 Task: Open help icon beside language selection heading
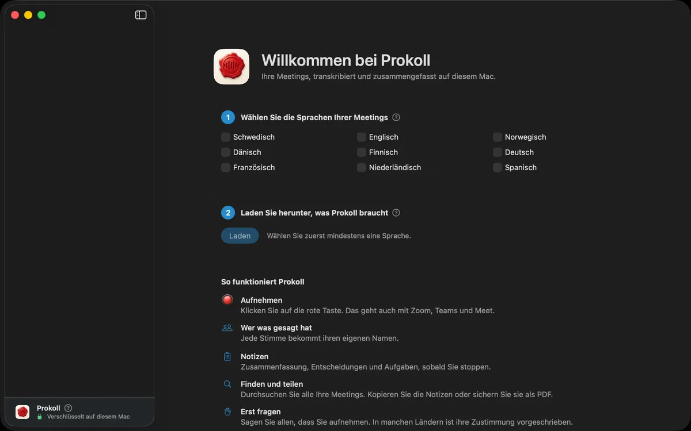(x=396, y=117)
